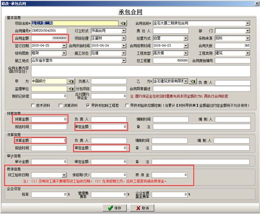
Task: Expand the 工程类型 dropdown
Action: pyautogui.click(x=186, y=53)
